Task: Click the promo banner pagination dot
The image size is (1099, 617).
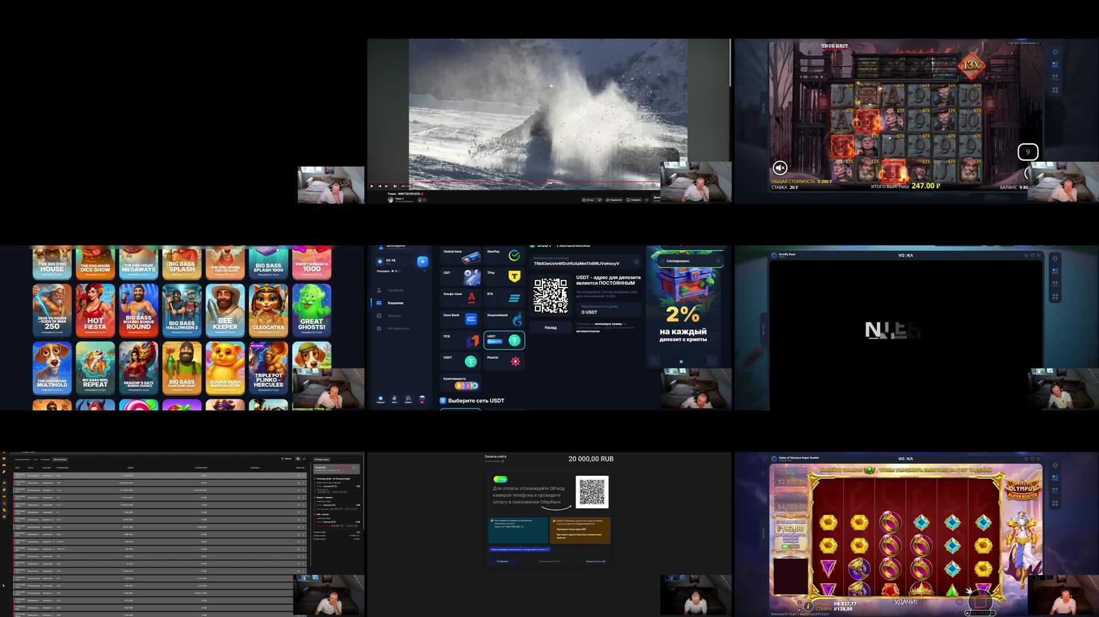Action: 681,362
